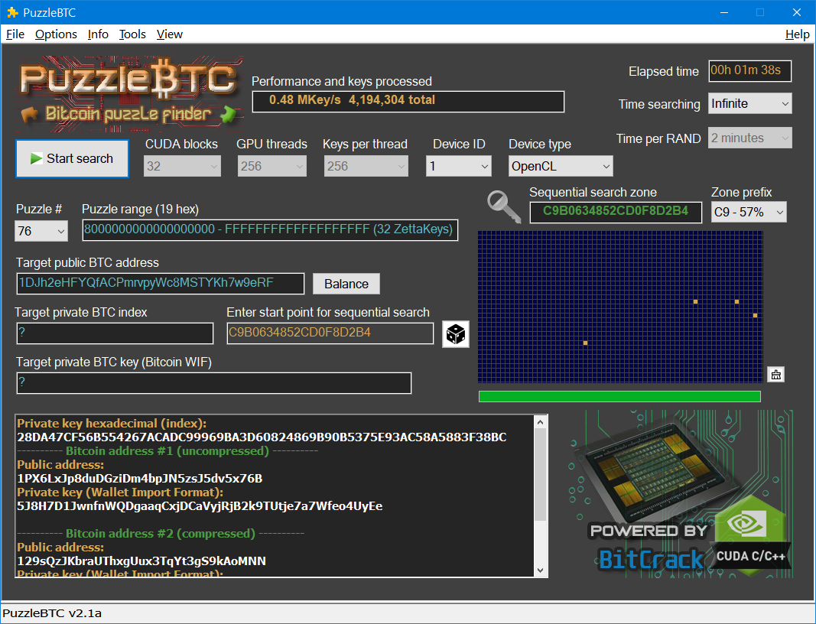Focus the sequential search start point field
This screenshot has height=624, width=816.
(x=330, y=333)
